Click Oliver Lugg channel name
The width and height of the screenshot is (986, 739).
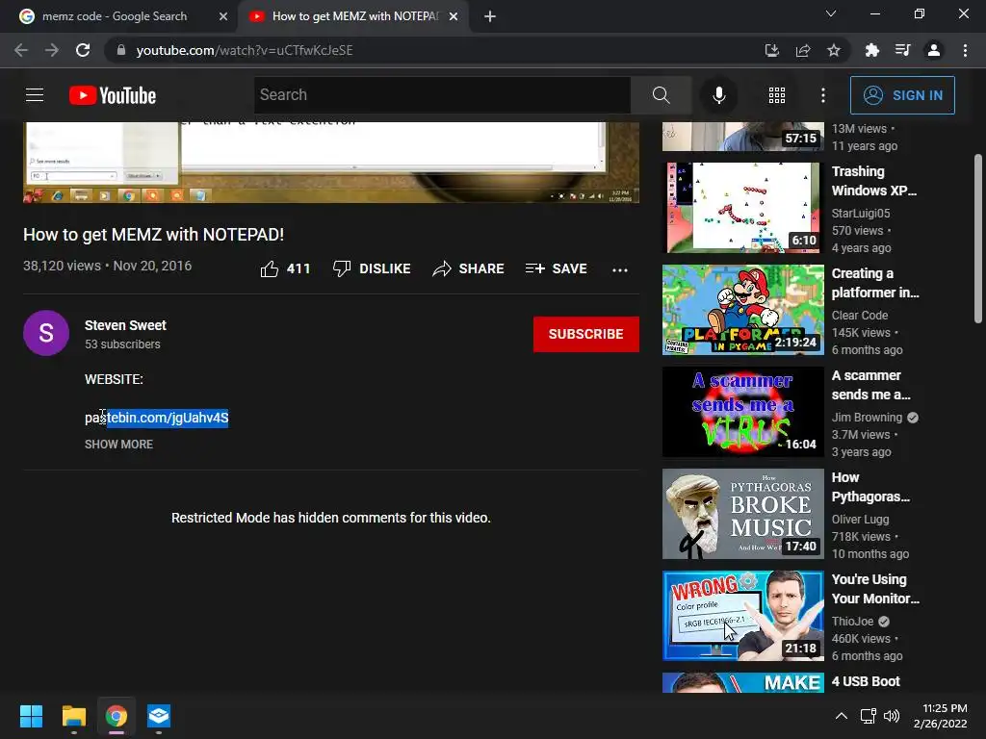point(860,520)
